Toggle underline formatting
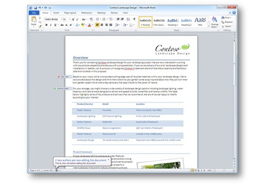The height and width of the screenshot is (185, 272). pos(55,25)
